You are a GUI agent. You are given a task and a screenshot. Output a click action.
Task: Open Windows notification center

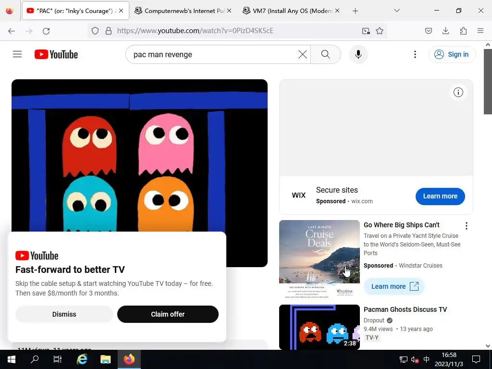tap(476, 359)
